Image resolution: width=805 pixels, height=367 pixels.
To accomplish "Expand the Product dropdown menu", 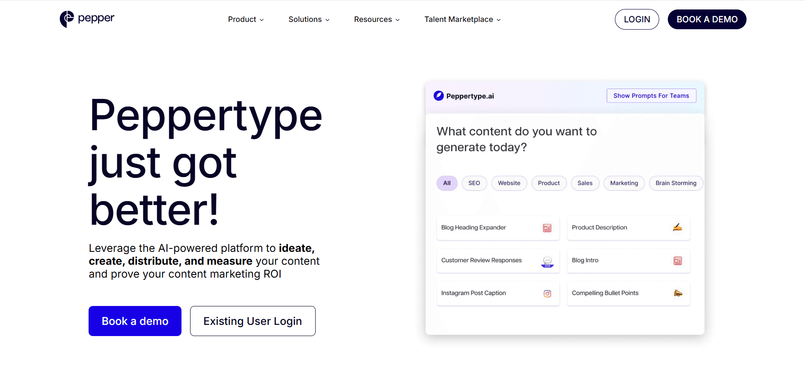I will [x=246, y=19].
